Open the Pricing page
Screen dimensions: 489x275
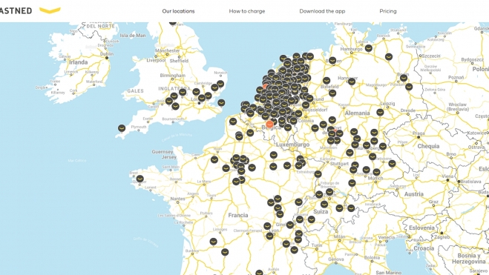388,11
